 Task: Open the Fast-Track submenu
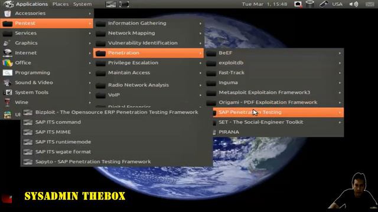(x=274, y=72)
